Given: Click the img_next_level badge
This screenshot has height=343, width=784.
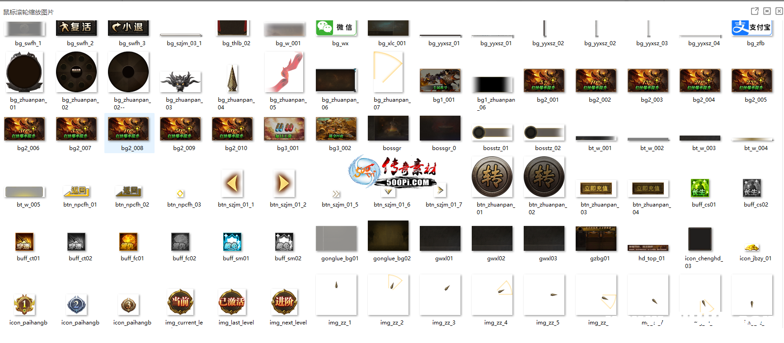Looking at the screenshot, I should (284, 302).
